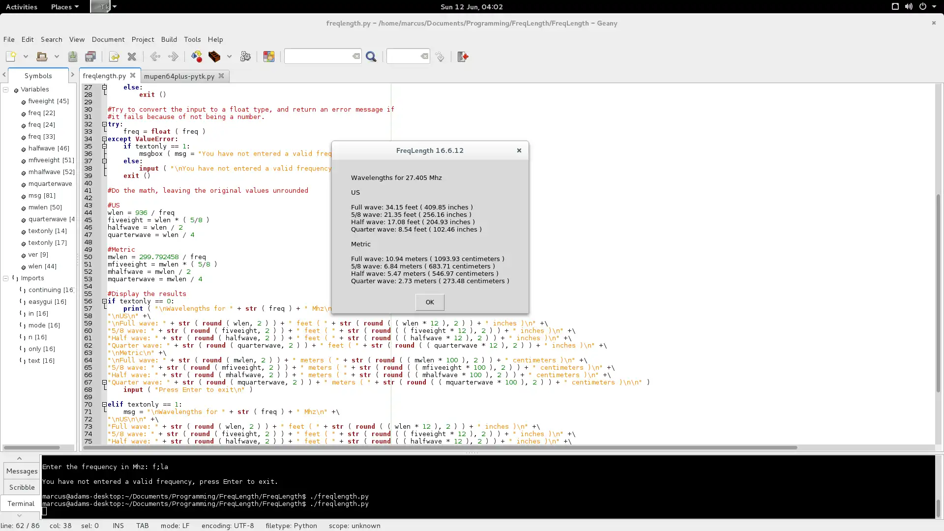Expand the Variables tree node in Symbols
Screen dimensions: 944x531
coord(5,89)
